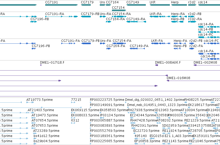Screen dimensions: 220x145
Task: Click the 77215 EST label
Action: click(x=76, y=100)
